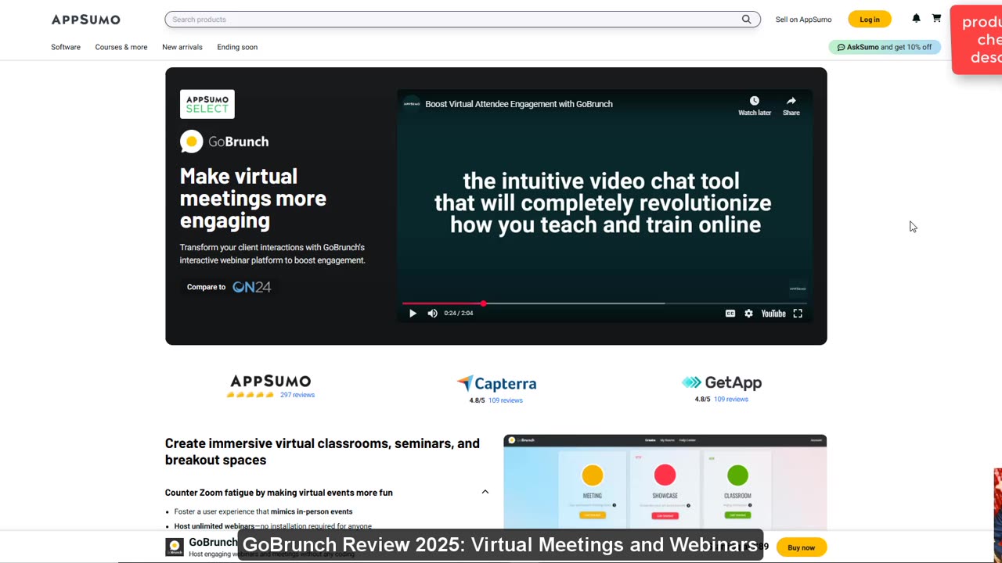Screen dimensions: 1002x563
Task: Click the video Share arrow icon
Action: click(791, 101)
